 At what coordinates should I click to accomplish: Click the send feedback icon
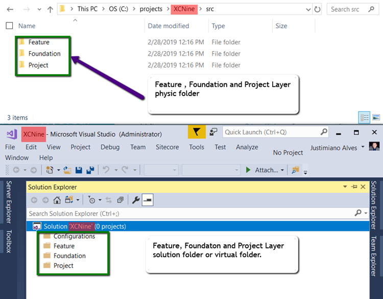point(213,132)
